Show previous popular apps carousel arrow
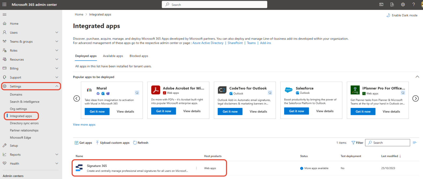Screen dimensions: 423x179 (77, 98)
